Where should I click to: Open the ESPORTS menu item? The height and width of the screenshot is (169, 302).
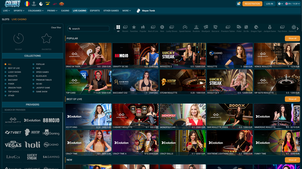pyautogui.click(x=95, y=11)
